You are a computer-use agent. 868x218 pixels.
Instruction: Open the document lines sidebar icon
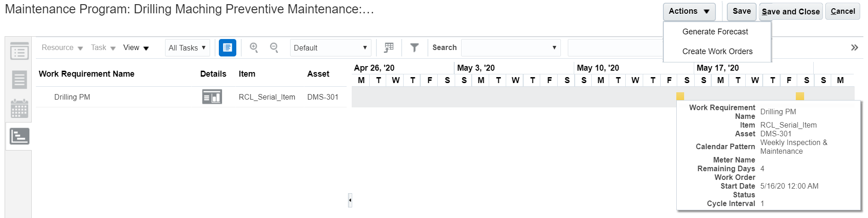pyautogui.click(x=19, y=80)
